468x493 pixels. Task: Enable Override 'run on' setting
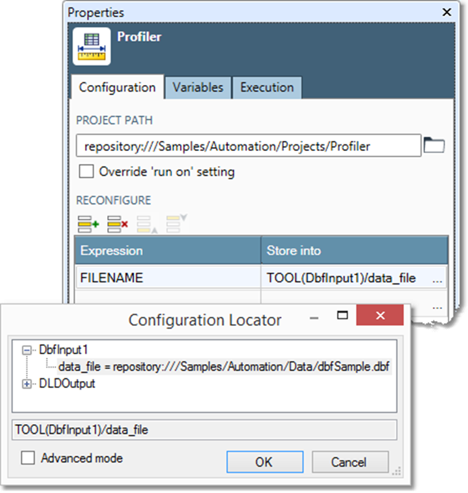point(86,171)
